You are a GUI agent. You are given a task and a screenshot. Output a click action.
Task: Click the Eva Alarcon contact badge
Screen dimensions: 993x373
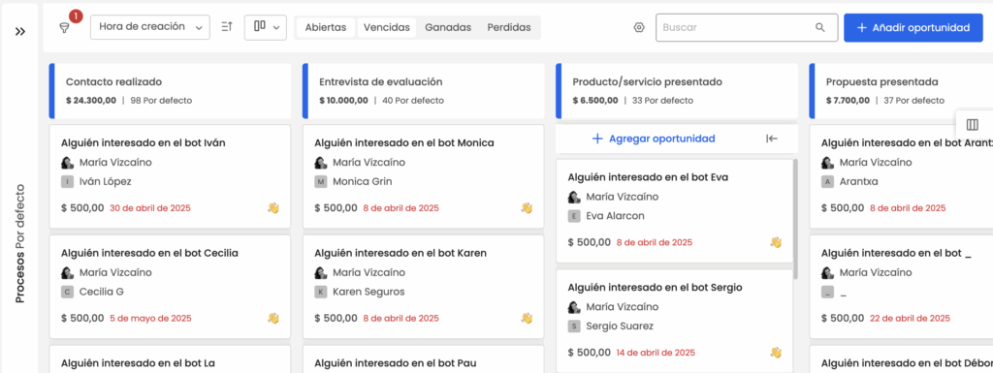pyautogui.click(x=574, y=216)
